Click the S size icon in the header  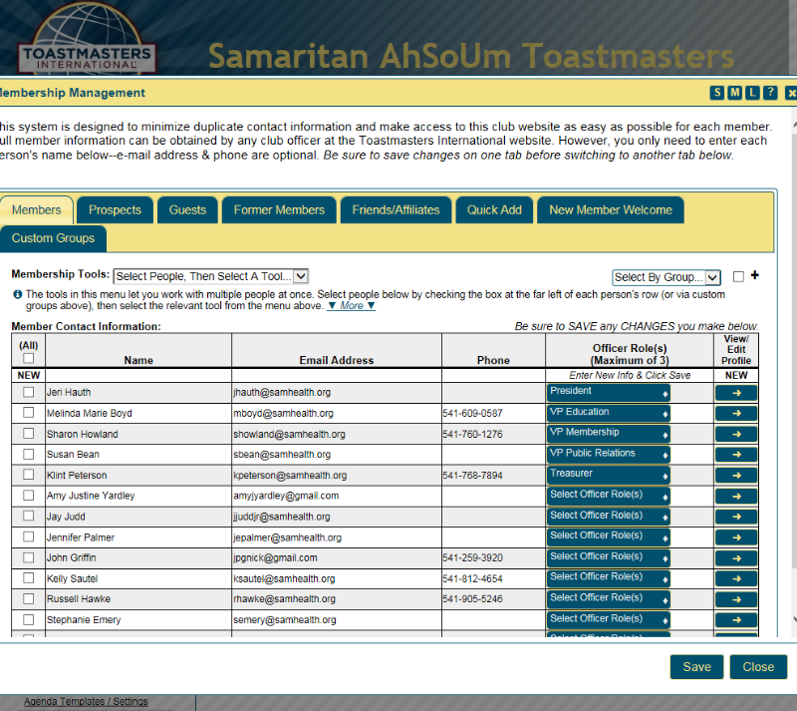pos(716,93)
